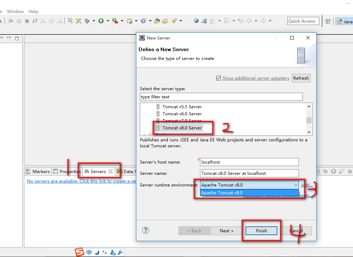
Task: Toggle the Show additional server adapters checkbox
Action: pyautogui.click(x=218, y=78)
